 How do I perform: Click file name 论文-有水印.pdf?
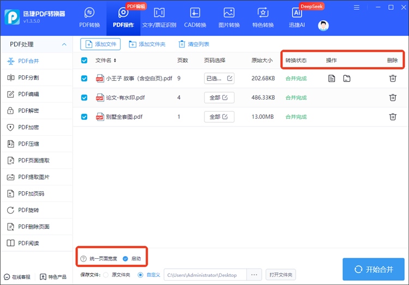tap(125, 98)
